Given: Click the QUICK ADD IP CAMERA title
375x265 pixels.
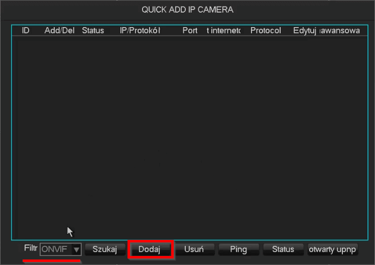Looking at the screenshot, I should pyautogui.click(x=188, y=10).
